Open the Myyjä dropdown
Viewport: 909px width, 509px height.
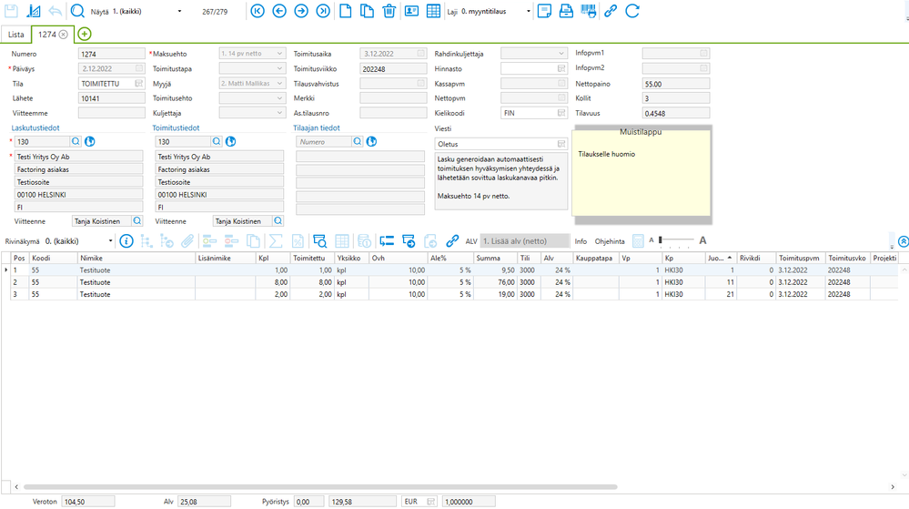(x=279, y=84)
